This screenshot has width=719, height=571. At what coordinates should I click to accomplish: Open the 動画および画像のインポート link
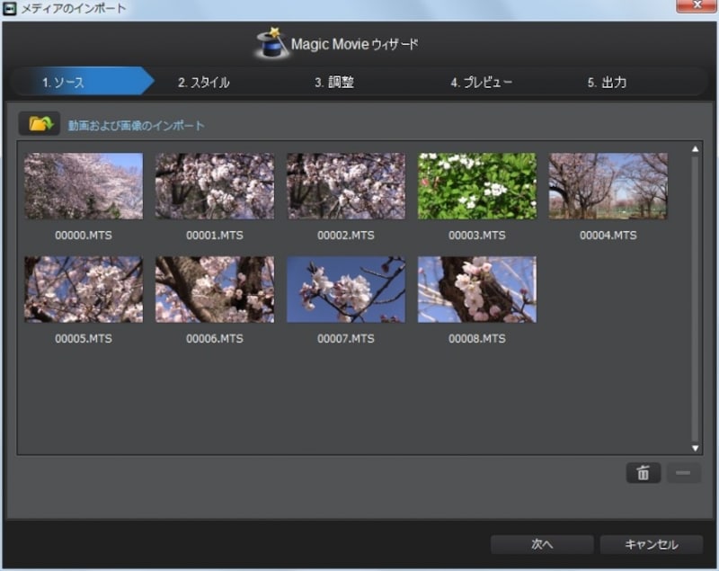[x=136, y=125]
